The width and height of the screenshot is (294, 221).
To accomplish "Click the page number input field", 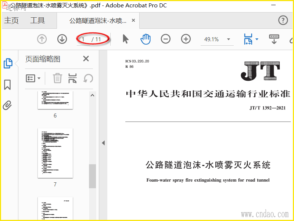I will [83, 39].
